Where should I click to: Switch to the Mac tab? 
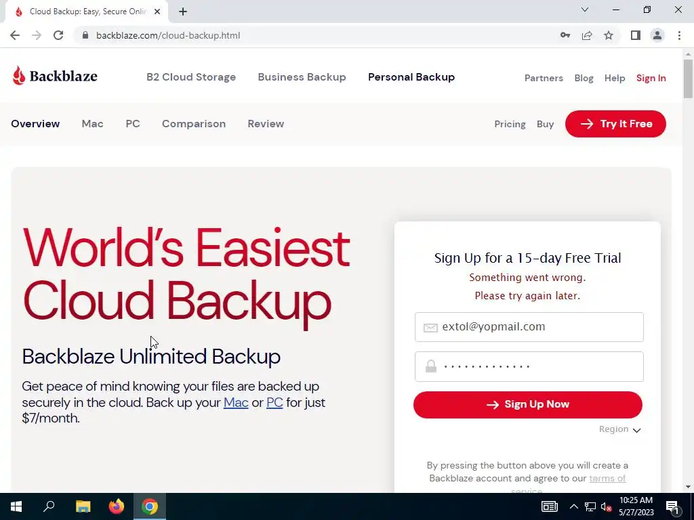[92, 124]
